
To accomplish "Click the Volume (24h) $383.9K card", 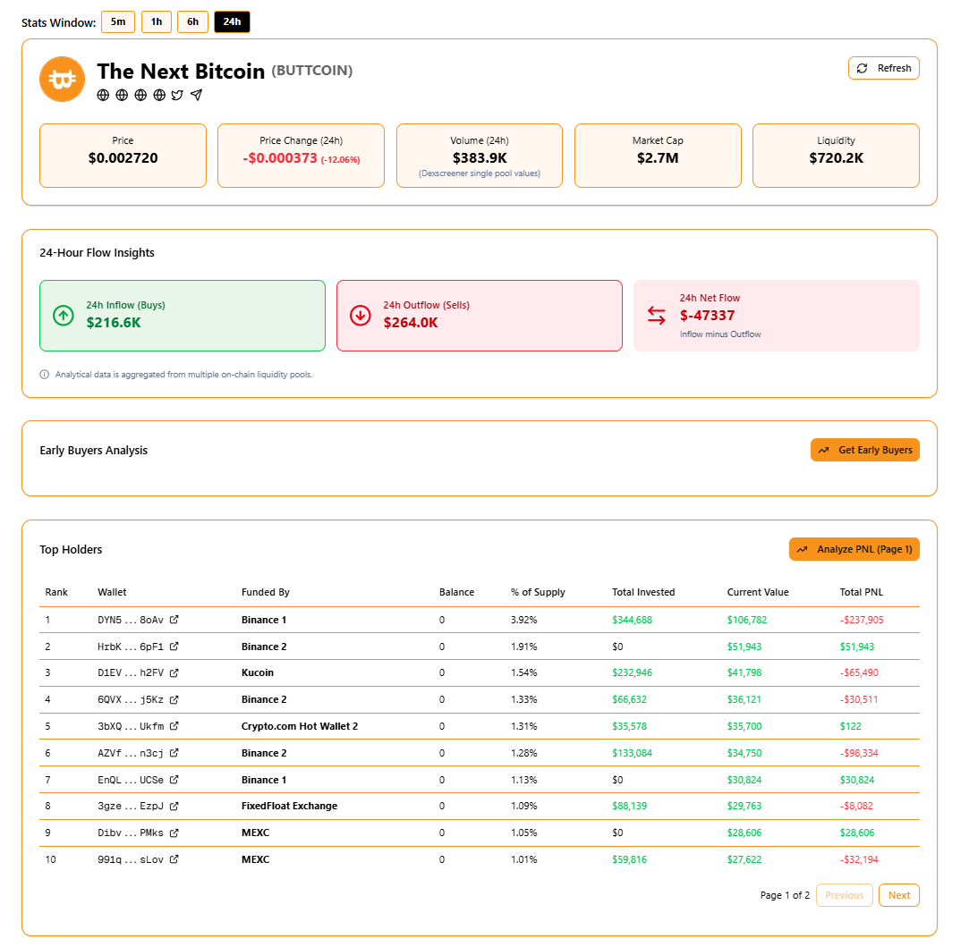I will [x=480, y=156].
